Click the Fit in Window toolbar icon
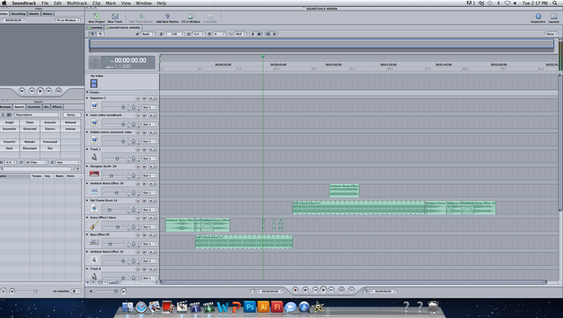This screenshot has width=563, height=318. (191, 17)
